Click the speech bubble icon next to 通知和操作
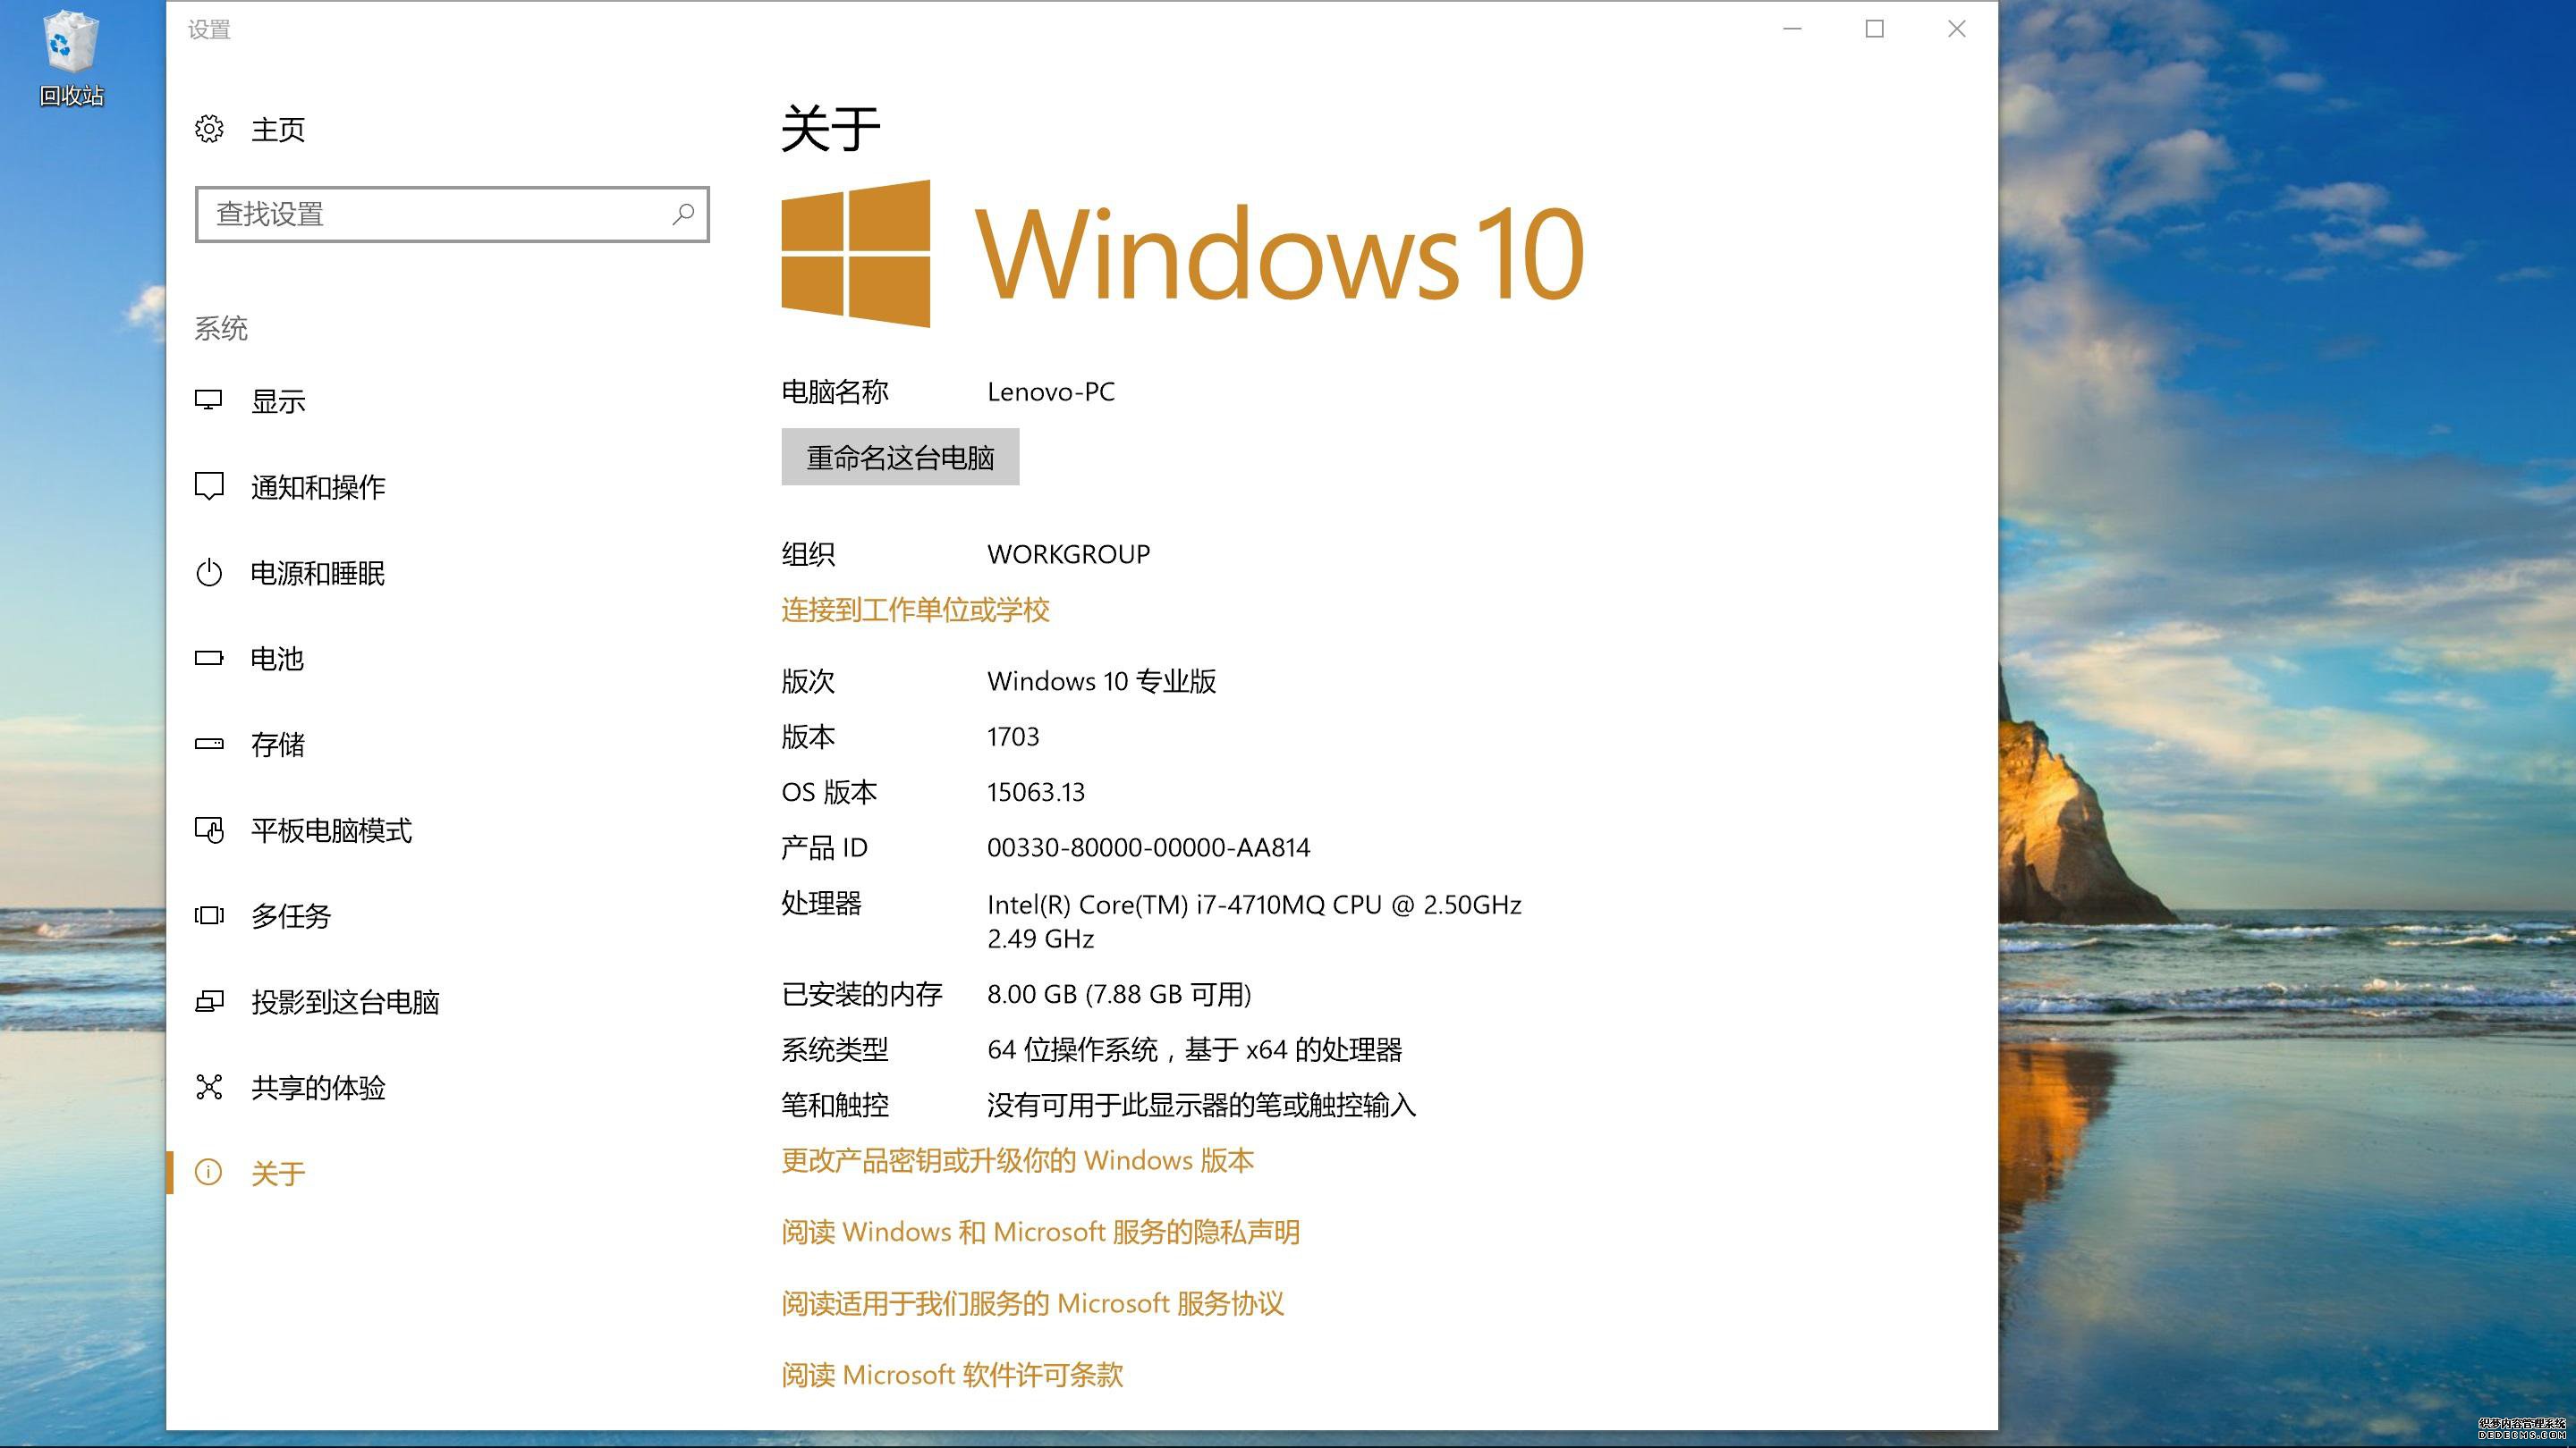Image resolution: width=2576 pixels, height=1448 pixels. coord(208,486)
